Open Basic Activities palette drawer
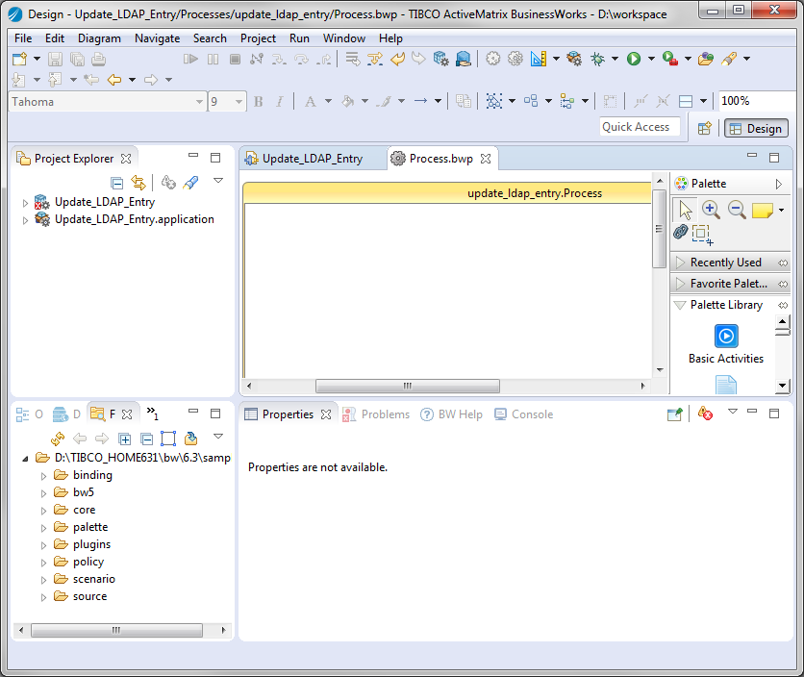Image resolution: width=804 pixels, height=677 pixels. pyautogui.click(x=726, y=344)
